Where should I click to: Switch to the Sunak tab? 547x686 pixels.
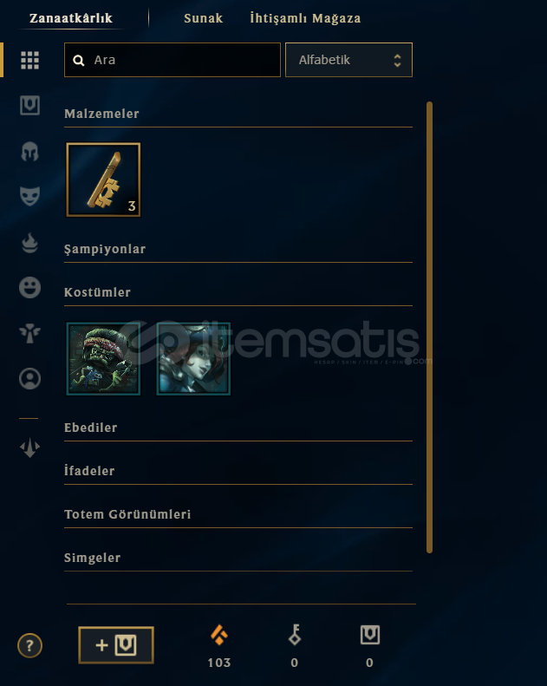click(204, 18)
